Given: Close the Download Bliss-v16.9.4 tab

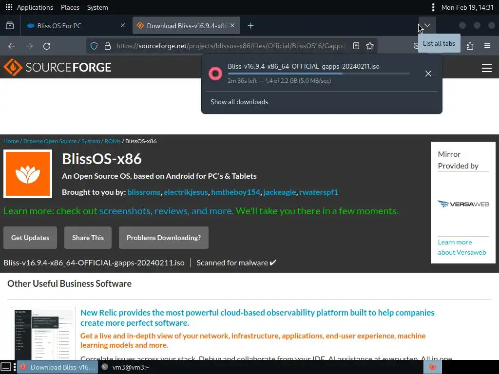Looking at the screenshot, I should coord(232,25).
